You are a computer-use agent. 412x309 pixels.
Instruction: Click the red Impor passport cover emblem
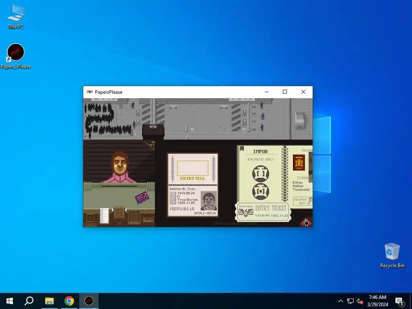coord(299,163)
